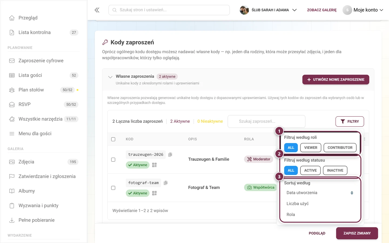389x243 pixels.
Task: Open ZOBACZ GALERIĘ link
Action: point(322,10)
